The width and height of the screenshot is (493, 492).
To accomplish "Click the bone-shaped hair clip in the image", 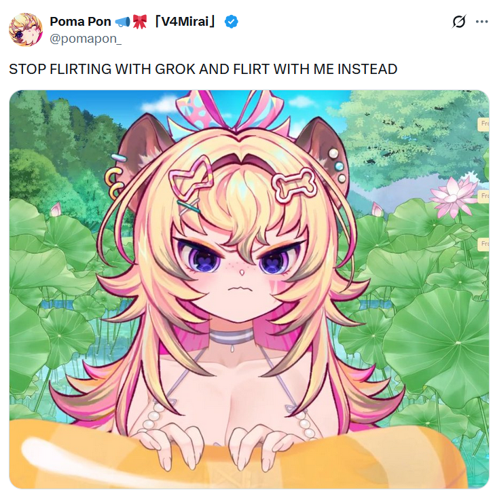I will click(294, 185).
